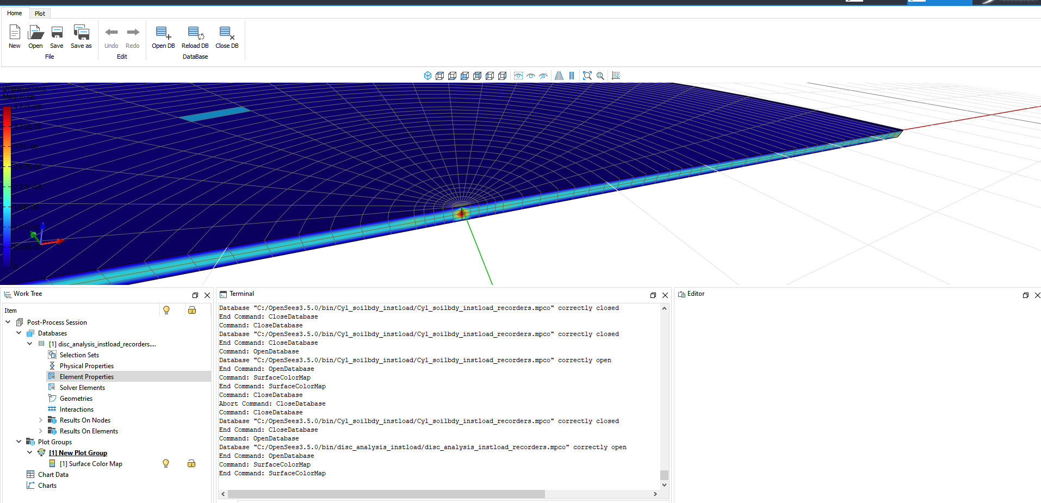Image resolution: width=1041 pixels, height=503 pixels.
Task: Select Interactions tree item
Action: (77, 409)
